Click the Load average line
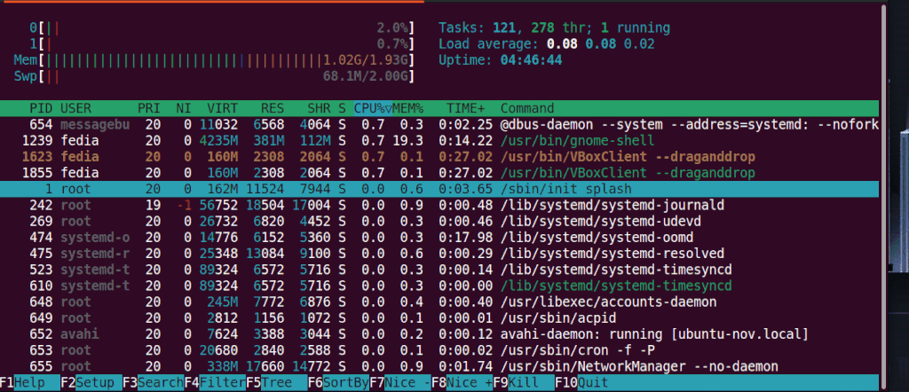The width and height of the screenshot is (909, 392). pyautogui.click(x=547, y=44)
